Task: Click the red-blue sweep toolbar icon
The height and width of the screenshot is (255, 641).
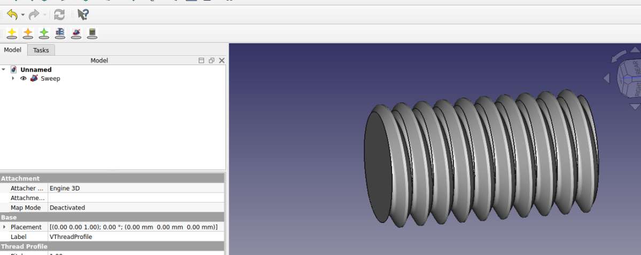Action: click(76, 34)
